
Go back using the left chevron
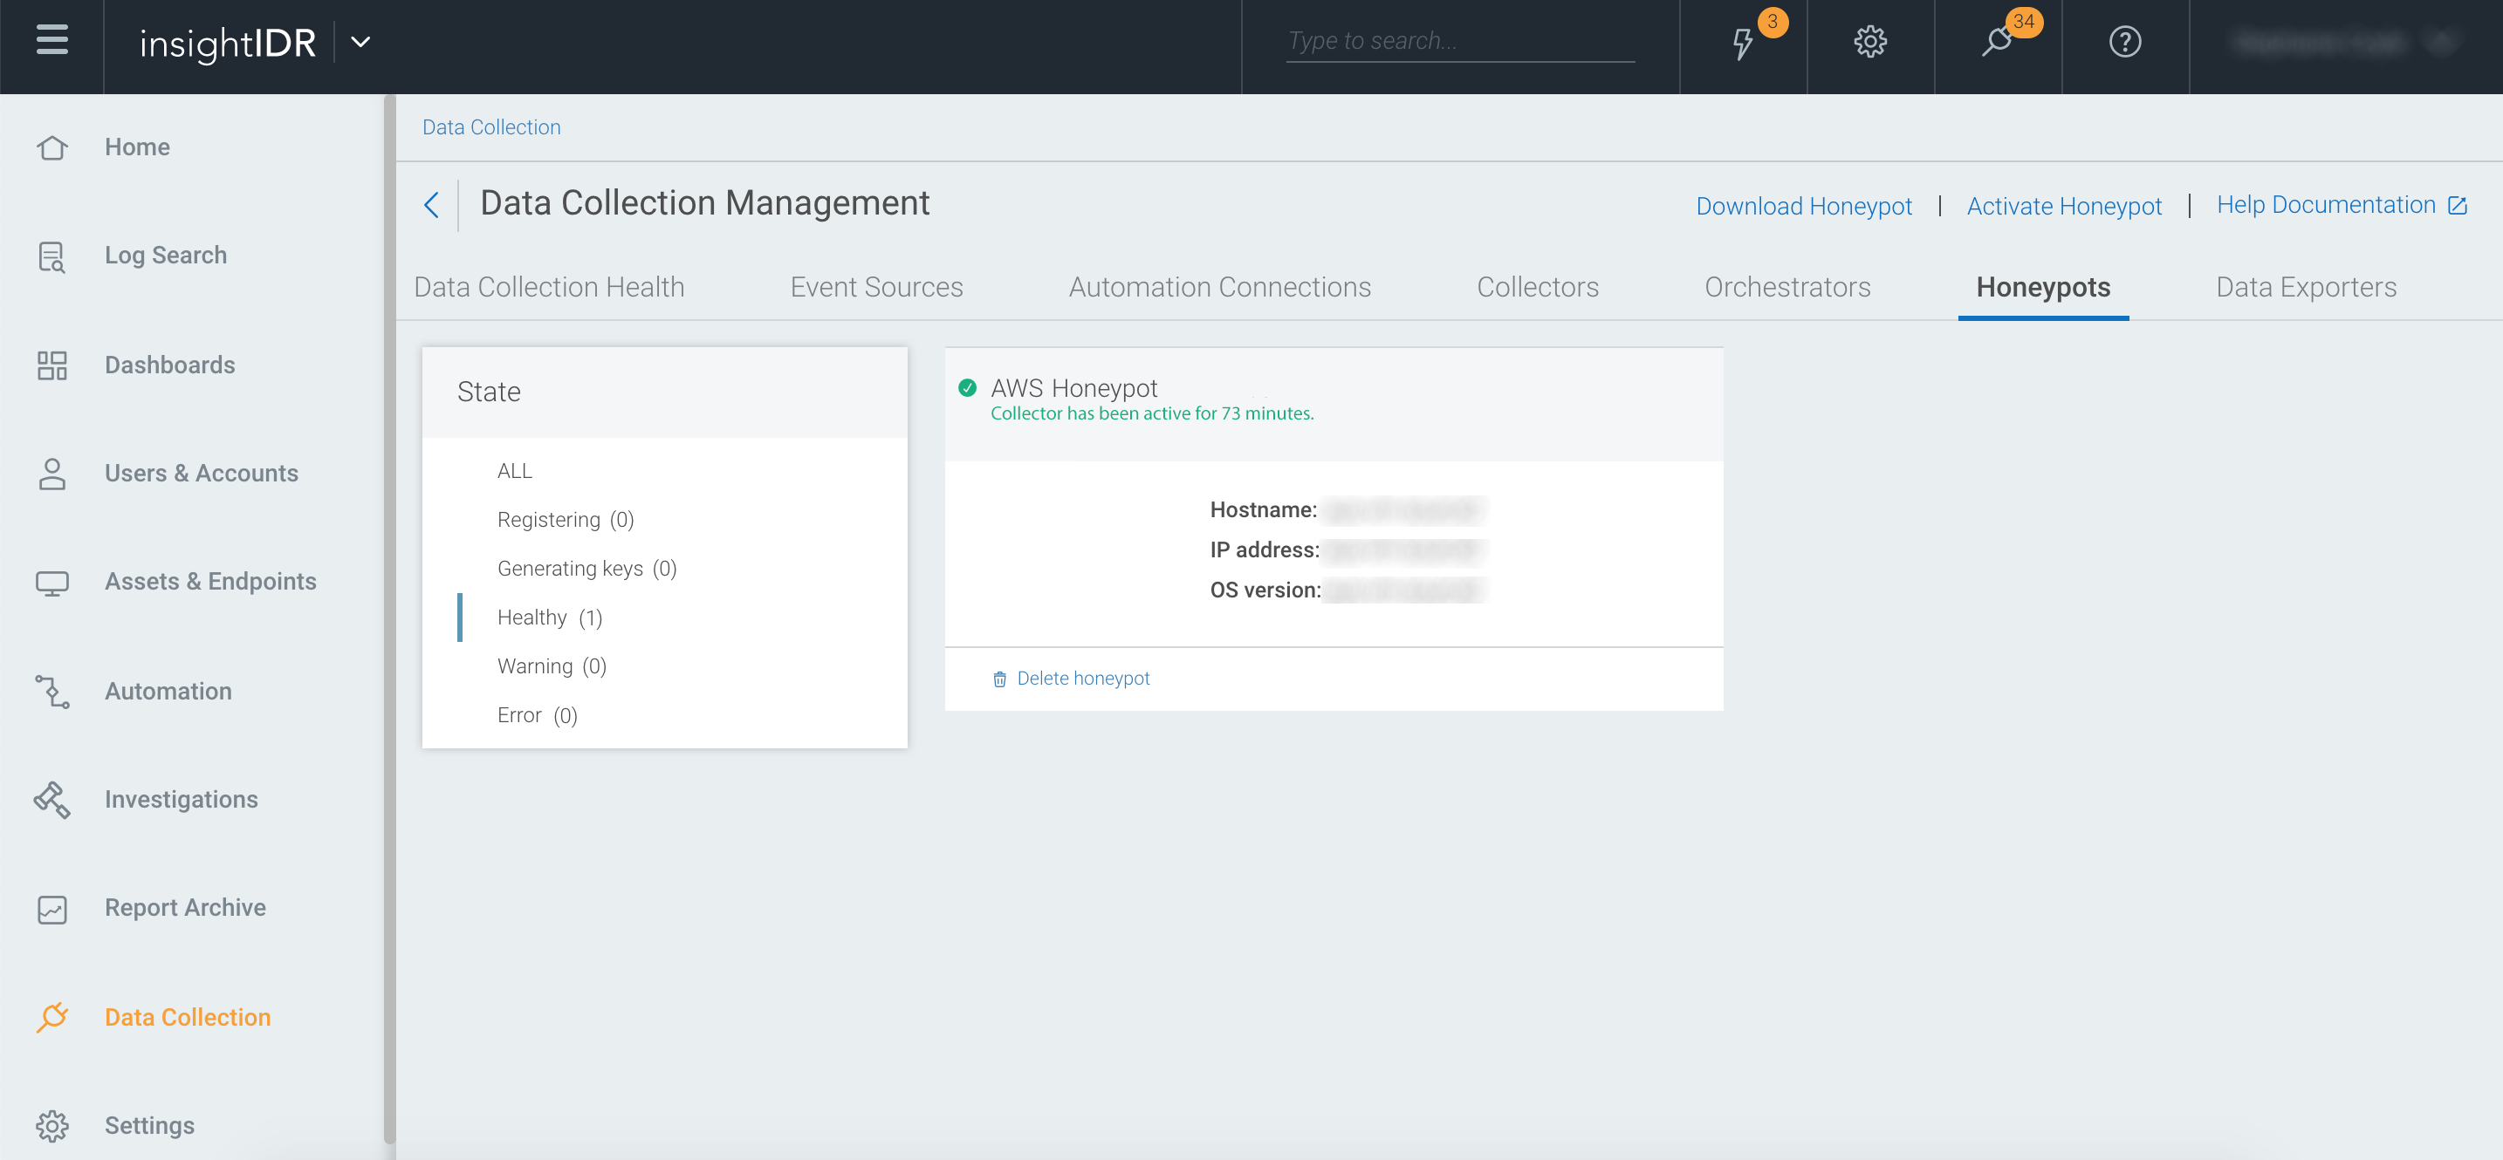coord(432,205)
